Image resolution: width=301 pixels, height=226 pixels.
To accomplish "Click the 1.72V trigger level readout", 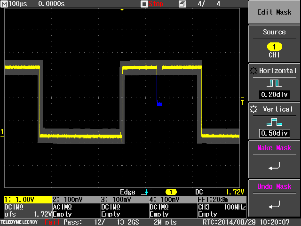I will click(235, 192).
